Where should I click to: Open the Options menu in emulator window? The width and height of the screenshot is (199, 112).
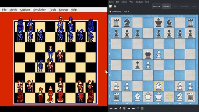tap(25, 10)
